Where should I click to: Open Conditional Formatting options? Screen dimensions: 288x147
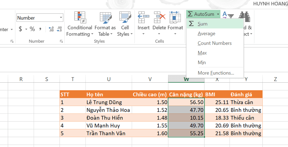point(80,24)
